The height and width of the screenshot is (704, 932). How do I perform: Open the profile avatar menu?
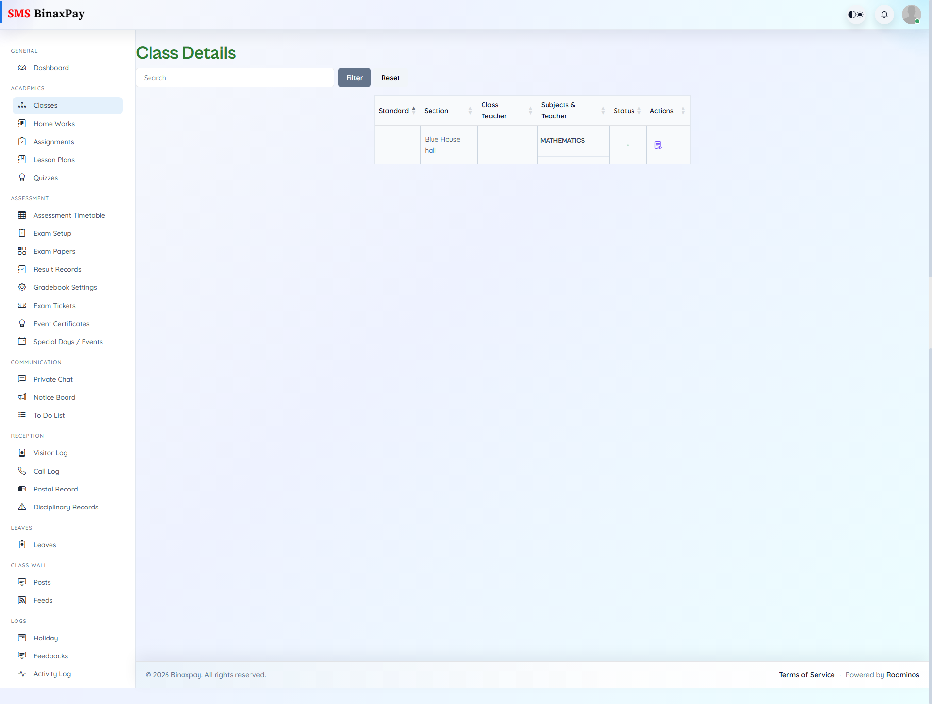pos(912,14)
